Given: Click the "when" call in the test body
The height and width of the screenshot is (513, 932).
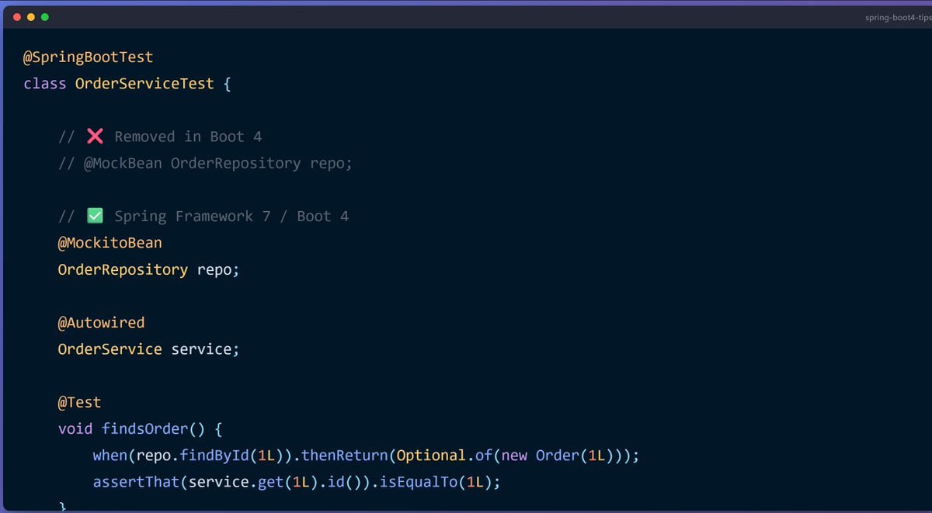Looking at the screenshot, I should tap(110, 456).
